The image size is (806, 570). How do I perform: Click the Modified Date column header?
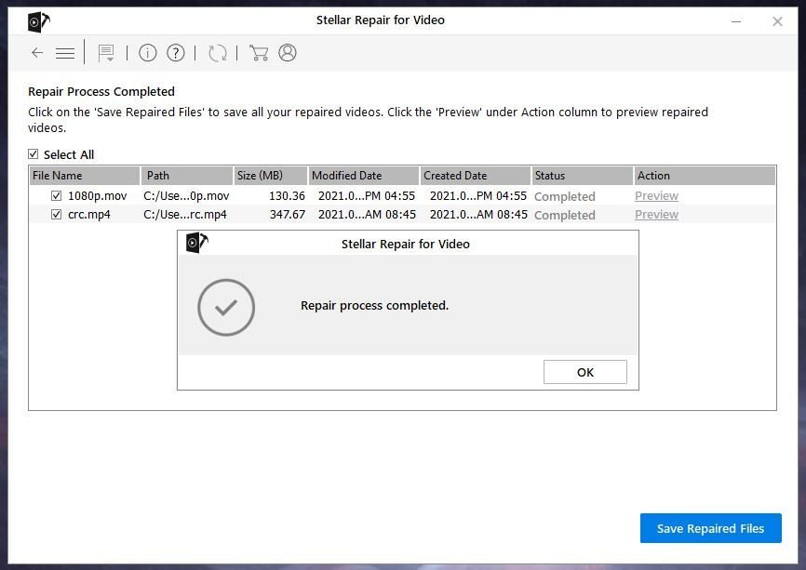pyautogui.click(x=363, y=176)
